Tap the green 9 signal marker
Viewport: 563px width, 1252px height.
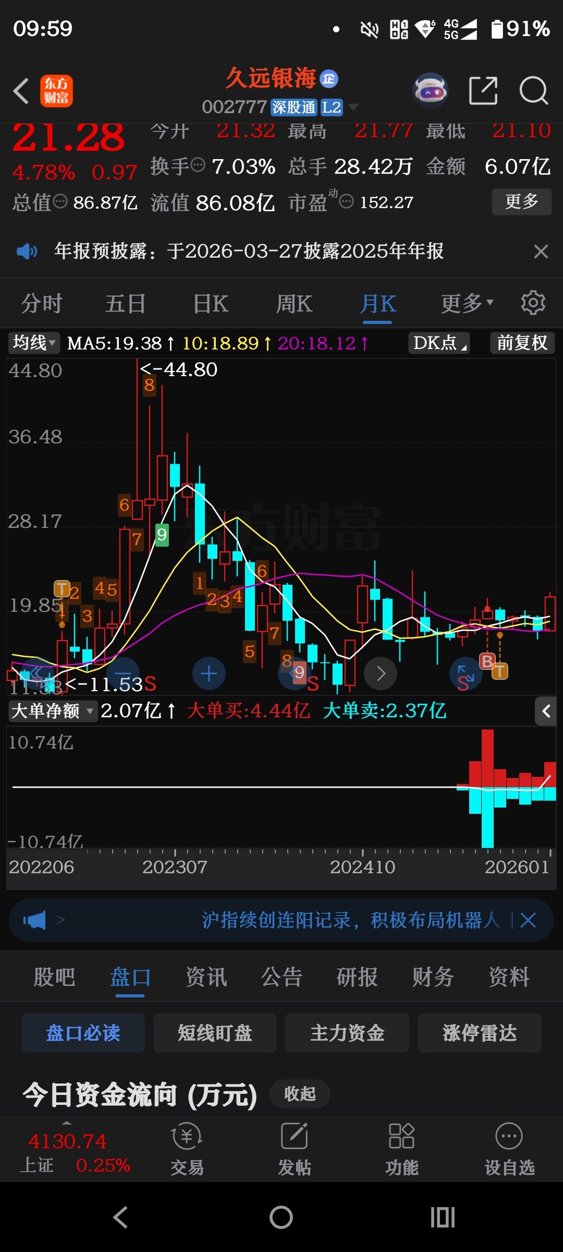[162, 535]
